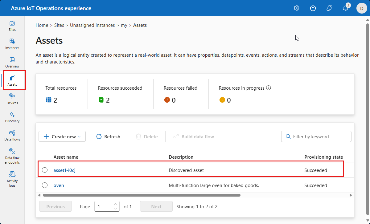Open Data flow endpoints in the sidebar

pyautogui.click(x=12, y=156)
